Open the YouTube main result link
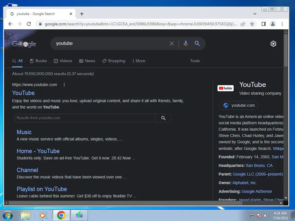This screenshot has height=221, width=295. tap(23, 93)
